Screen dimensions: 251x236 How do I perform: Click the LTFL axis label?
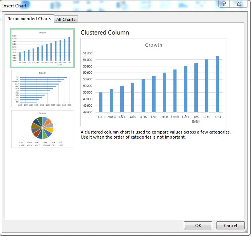207,117
